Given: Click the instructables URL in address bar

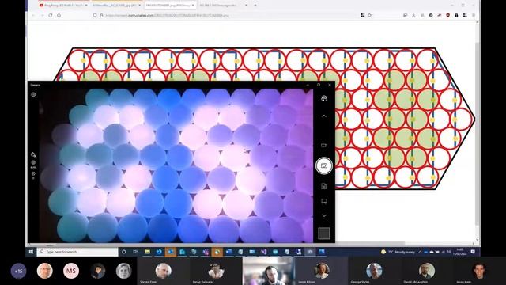Looking at the screenshot, I should pyautogui.click(x=167, y=15).
